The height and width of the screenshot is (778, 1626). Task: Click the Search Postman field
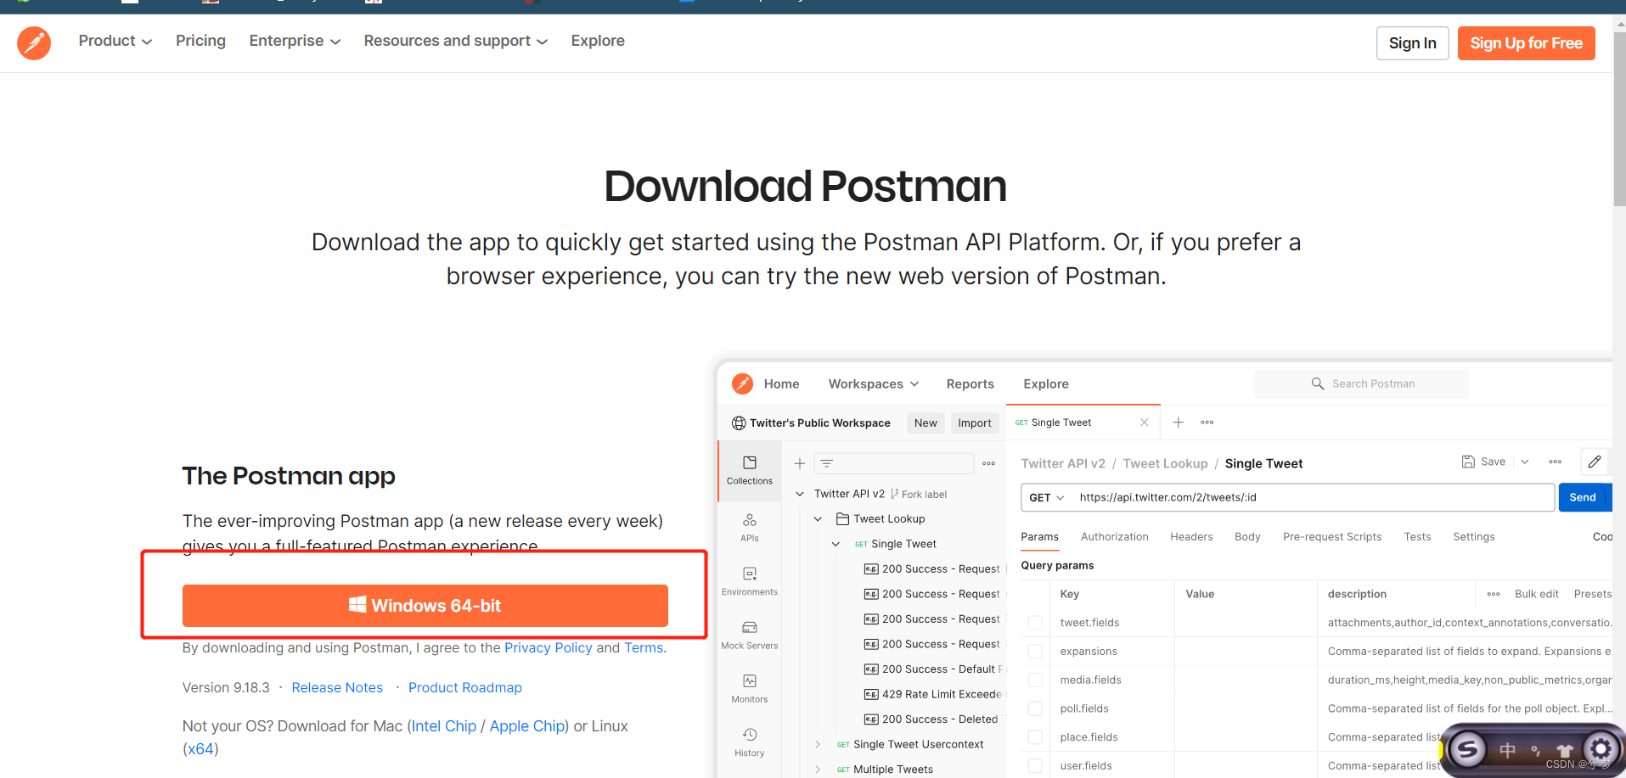[x=1362, y=383]
